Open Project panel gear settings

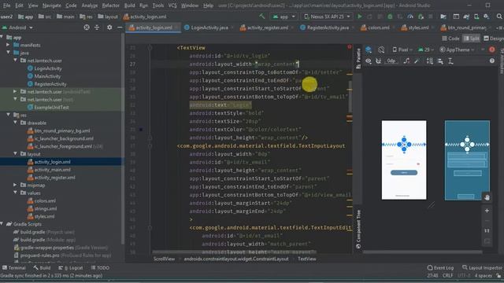(x=109, y=28)
